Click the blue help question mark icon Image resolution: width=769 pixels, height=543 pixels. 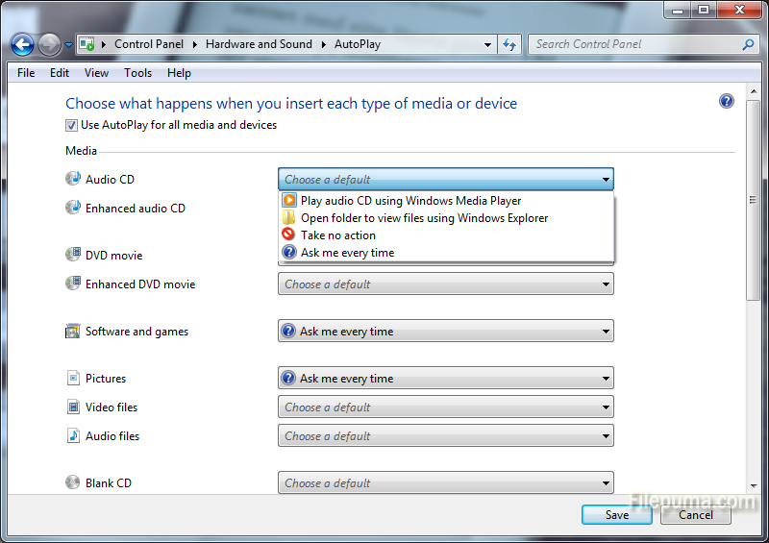point(727,102)
